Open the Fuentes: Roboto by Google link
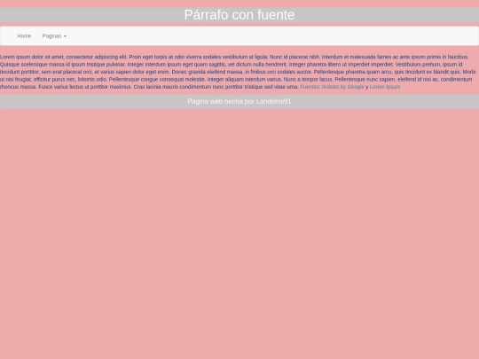 (332, 87)
